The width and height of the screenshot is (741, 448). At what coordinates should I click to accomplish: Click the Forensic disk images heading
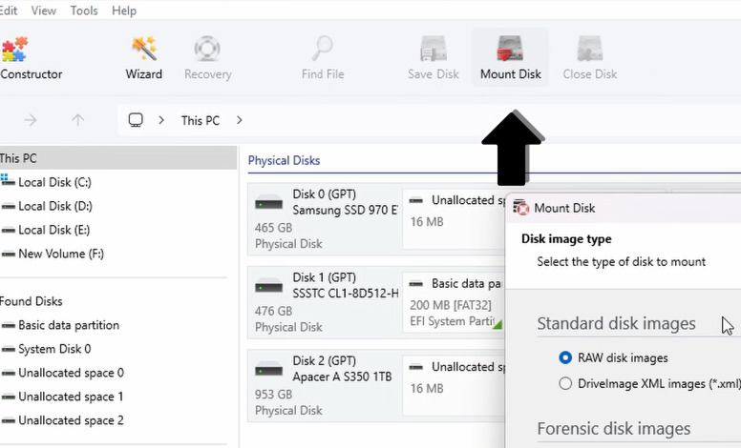pyautogui.click(x=614, y=429)
